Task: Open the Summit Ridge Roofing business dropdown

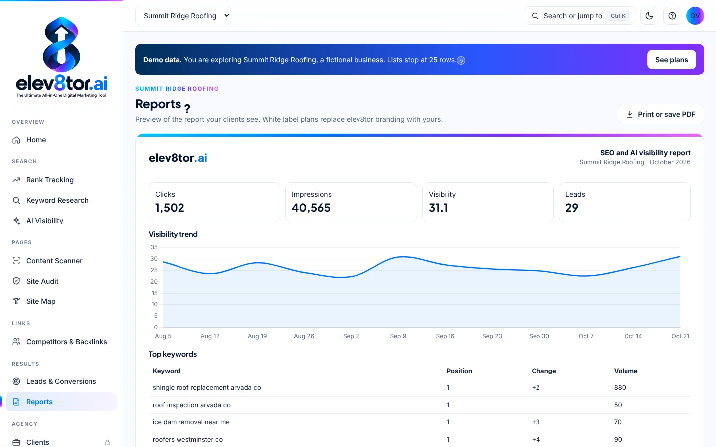Action: (183, 16)
